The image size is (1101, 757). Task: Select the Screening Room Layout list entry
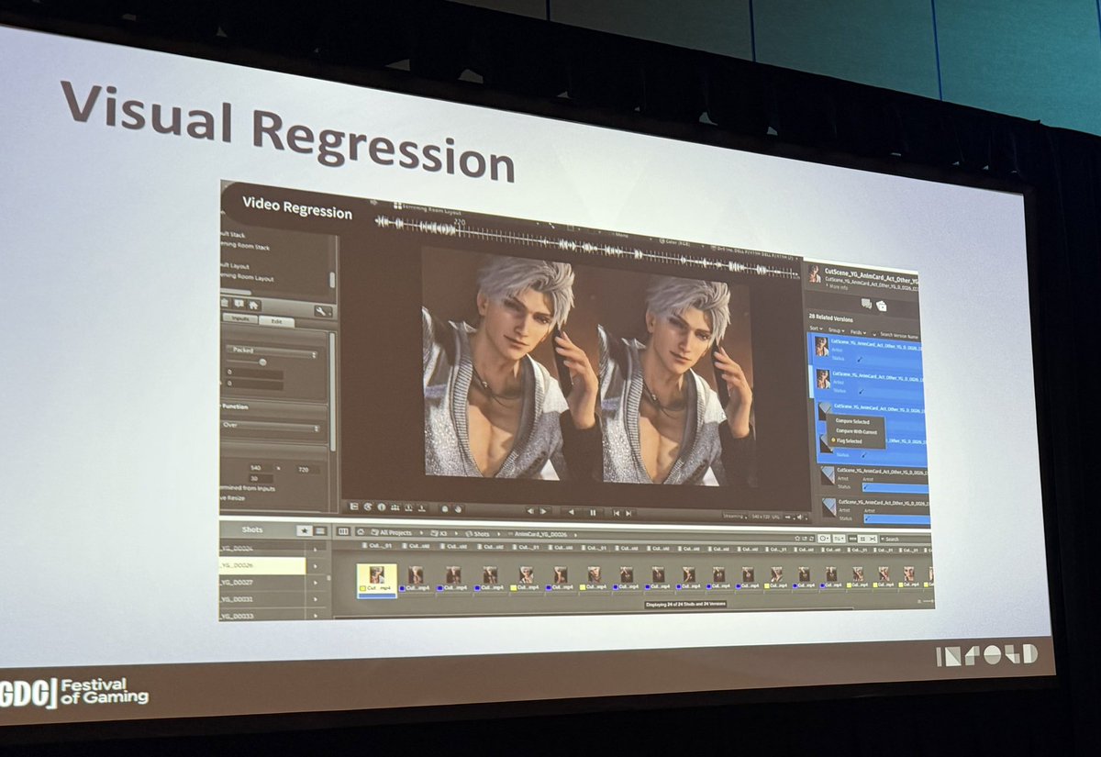[248, 277]
